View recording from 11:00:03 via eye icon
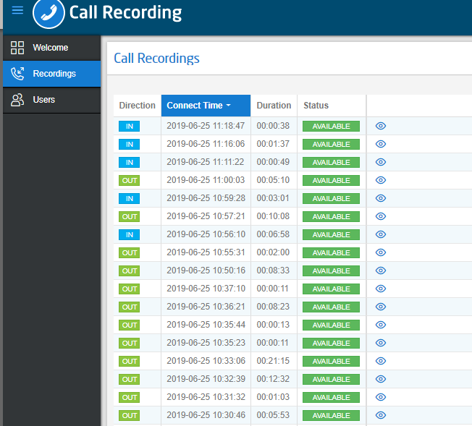 click(x=381, y=180)
